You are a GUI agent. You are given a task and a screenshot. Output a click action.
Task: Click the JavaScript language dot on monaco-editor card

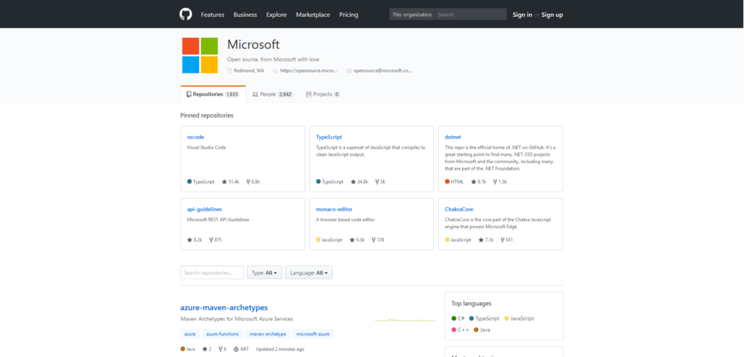pyautogui.click(x=319, y=239)
